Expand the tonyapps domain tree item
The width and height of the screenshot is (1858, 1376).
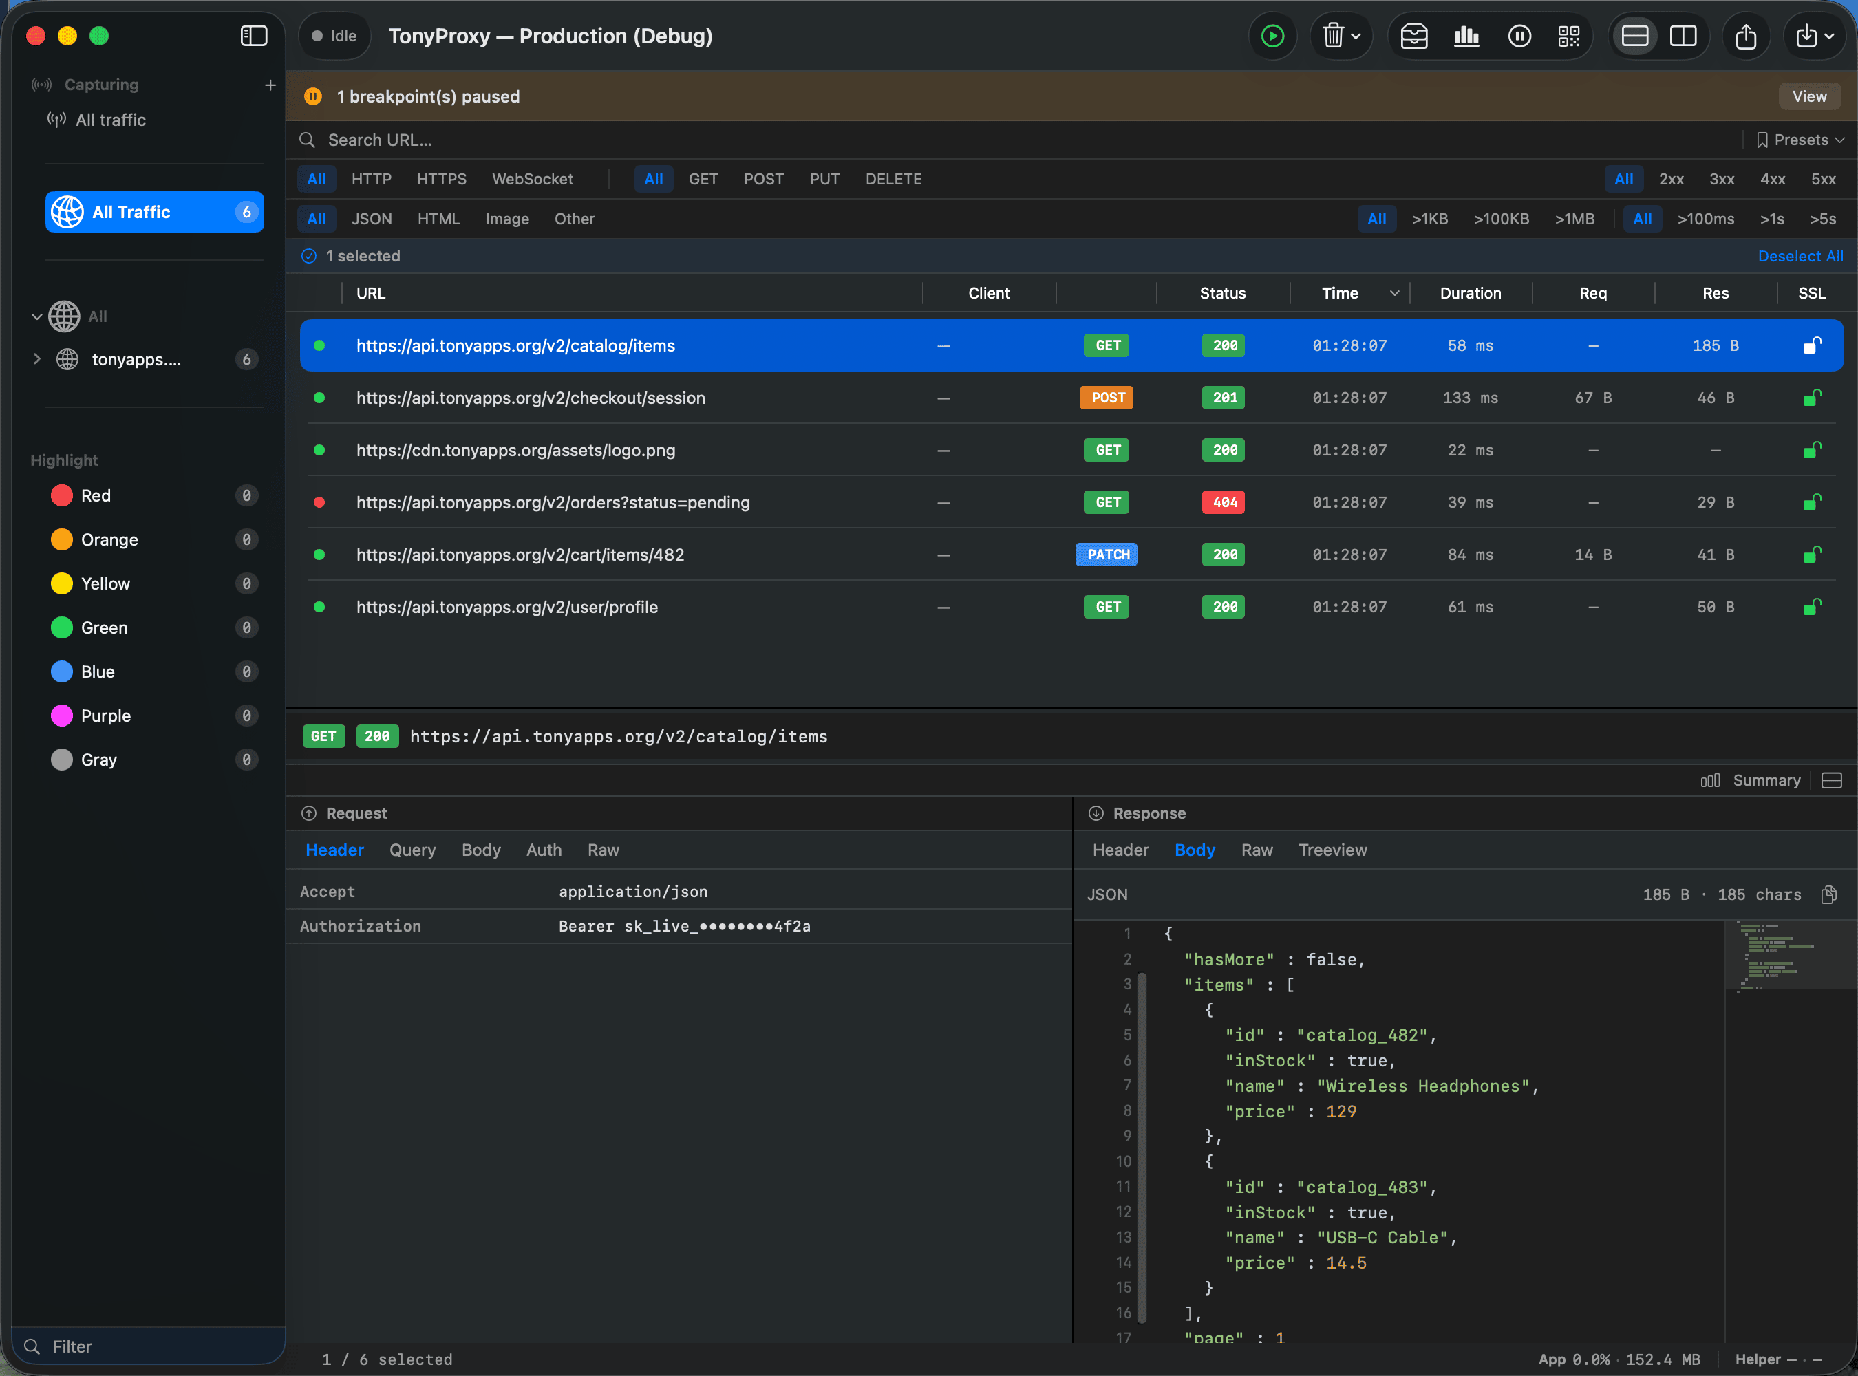(36, 359)
